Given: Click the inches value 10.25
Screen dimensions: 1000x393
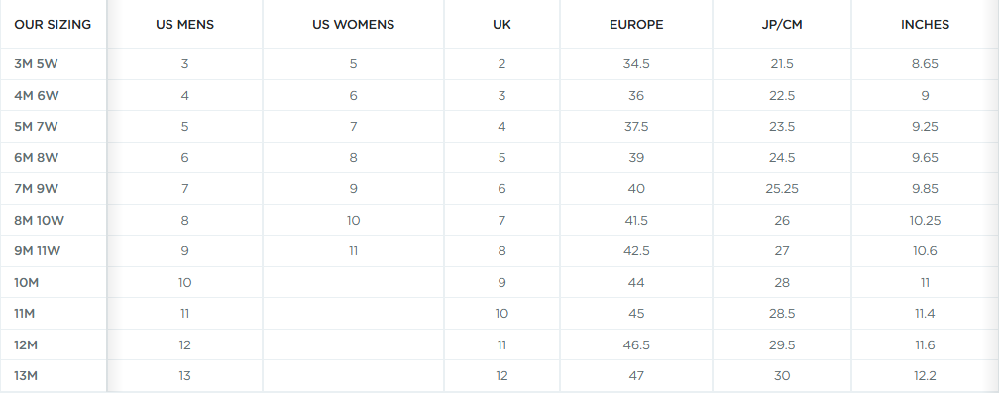Looking at the screenshot, I should click(925, 220).
